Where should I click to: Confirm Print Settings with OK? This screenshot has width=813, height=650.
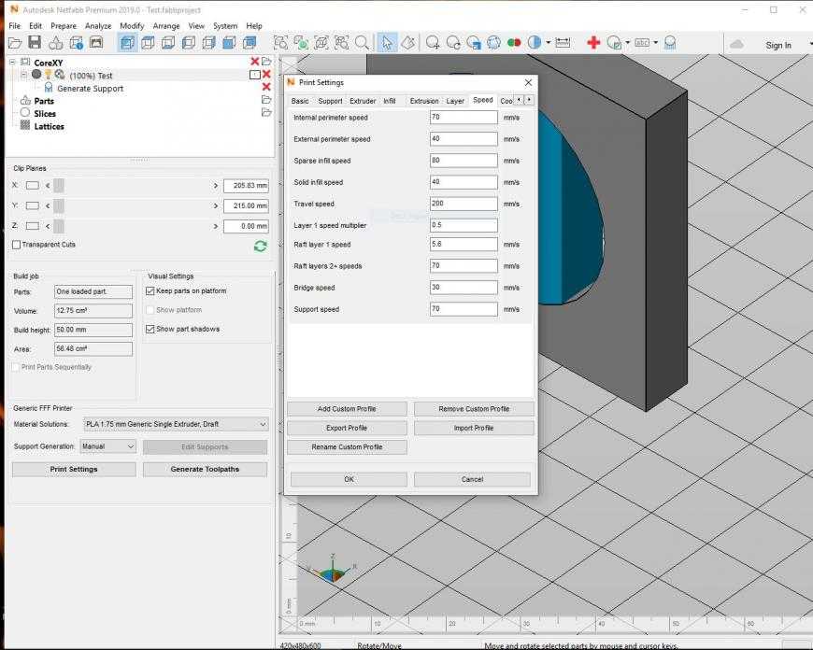(349, 479)
